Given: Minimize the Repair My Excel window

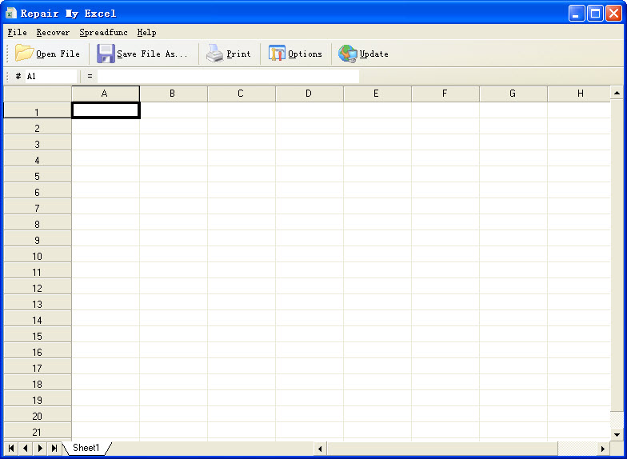Looking at the screenshot, I should pyautogui.click(x=577, y=13).
